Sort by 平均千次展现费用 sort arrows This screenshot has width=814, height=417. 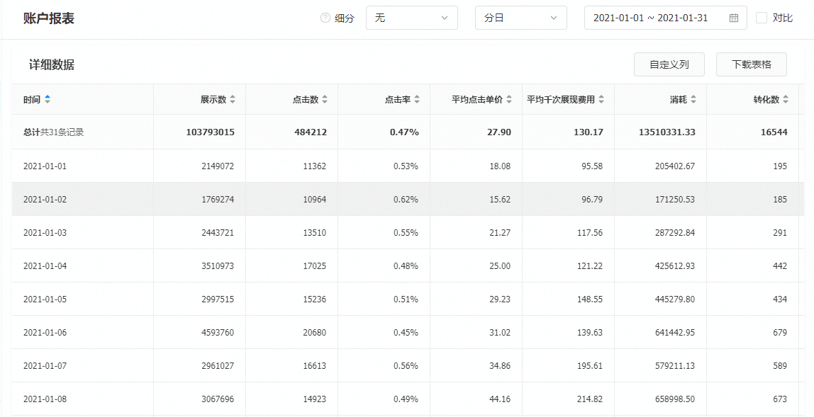coord(602,100)
